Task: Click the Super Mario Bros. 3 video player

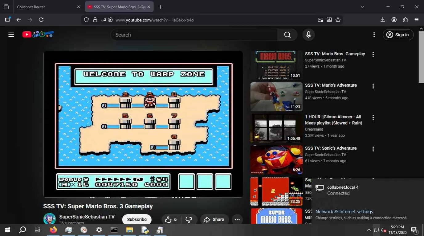Action: tap(143, 124)
